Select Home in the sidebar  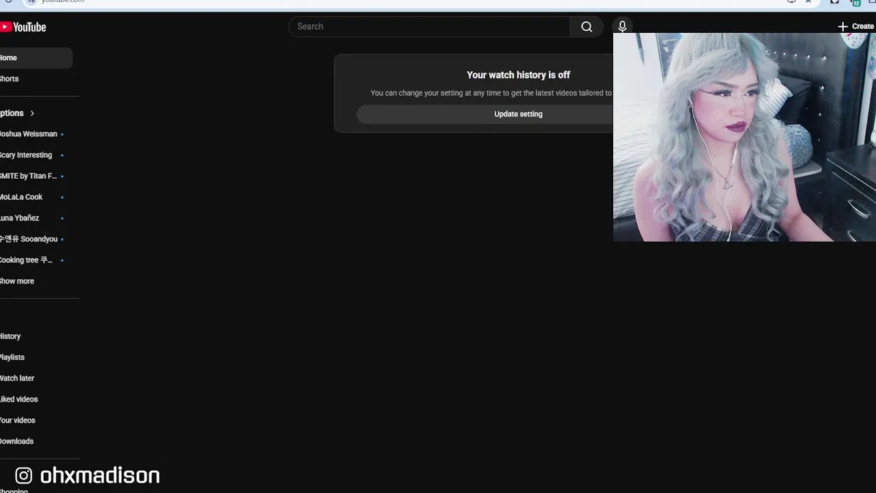36,58
